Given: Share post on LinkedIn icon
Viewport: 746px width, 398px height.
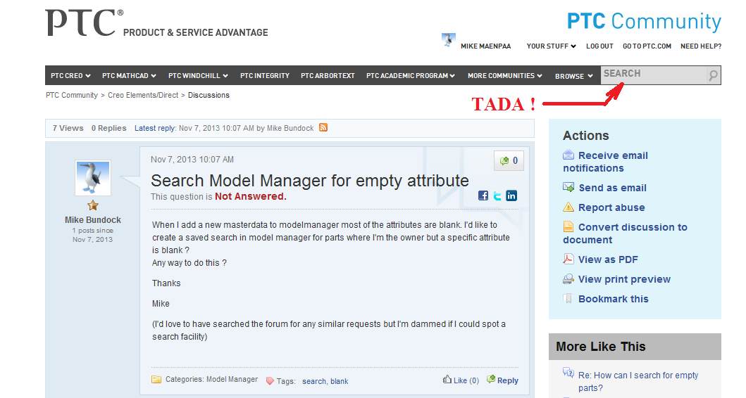Looking at the screenshot, I should (511, 195).
